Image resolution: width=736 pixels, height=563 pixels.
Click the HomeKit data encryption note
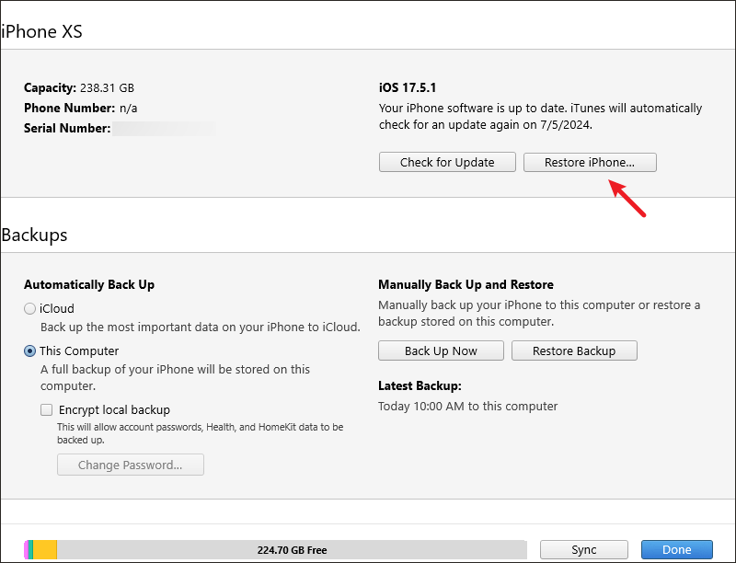click(x=201, y=433)
